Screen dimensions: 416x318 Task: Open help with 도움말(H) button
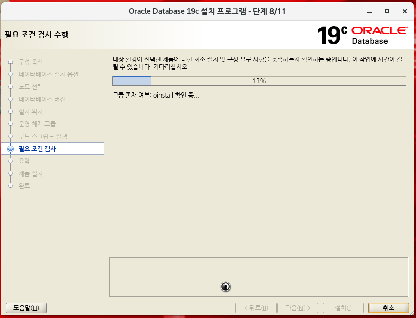tap(26, 308)
